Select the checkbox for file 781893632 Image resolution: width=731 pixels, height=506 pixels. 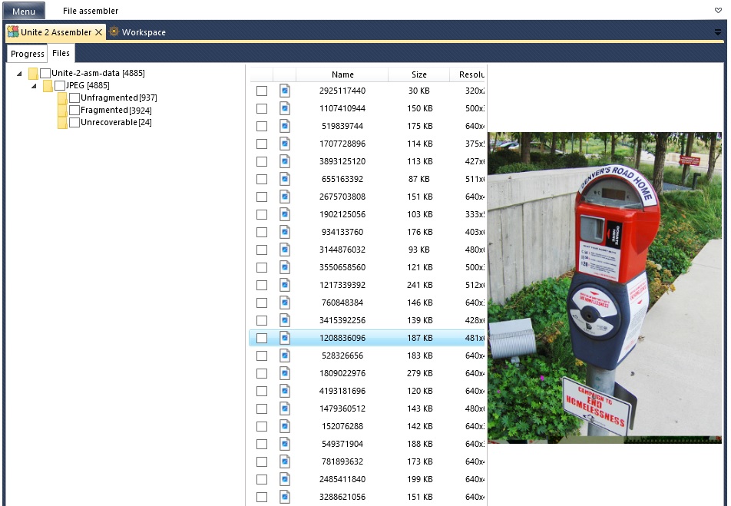[x=262, y=462]
